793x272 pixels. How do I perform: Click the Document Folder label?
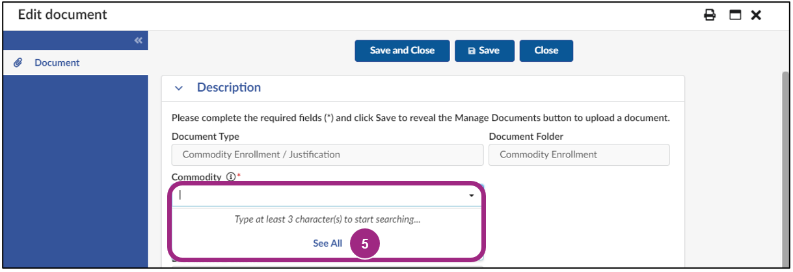(526, 137)
